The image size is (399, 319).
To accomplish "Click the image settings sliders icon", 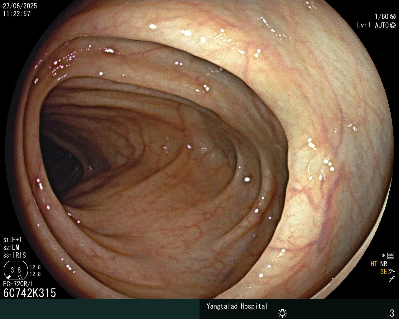I will [x=391, y=256].
